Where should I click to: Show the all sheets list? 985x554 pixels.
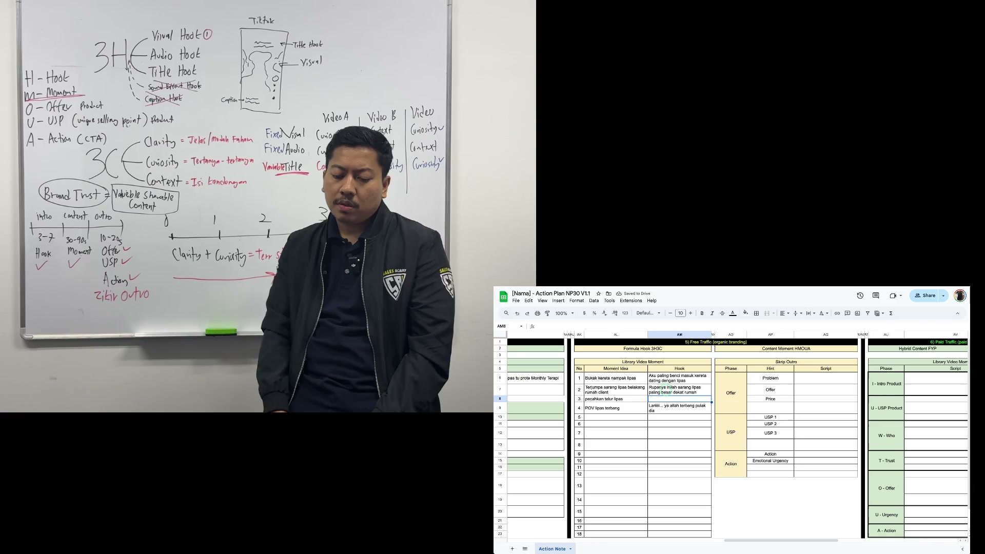click(525, 549)
